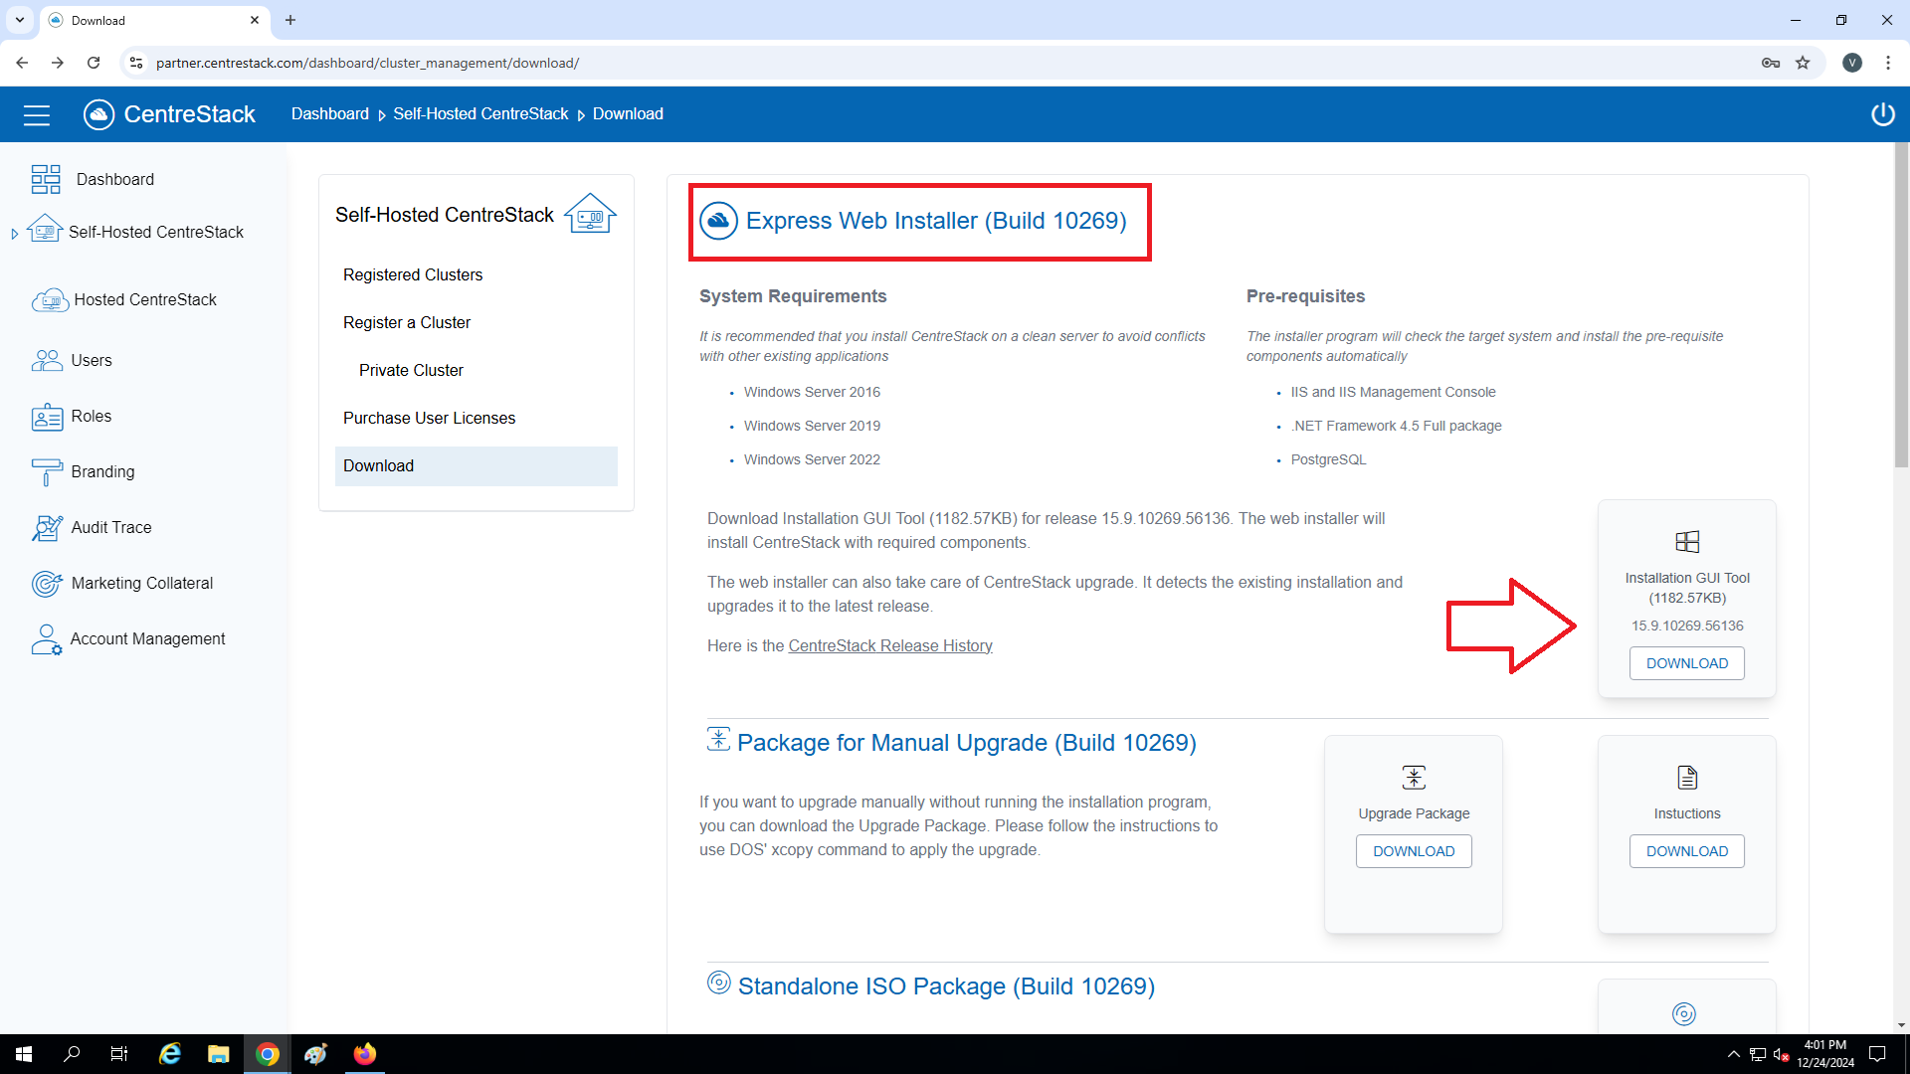Open the Windows notification center

pyautogui.click(x=1878, y=1054)
